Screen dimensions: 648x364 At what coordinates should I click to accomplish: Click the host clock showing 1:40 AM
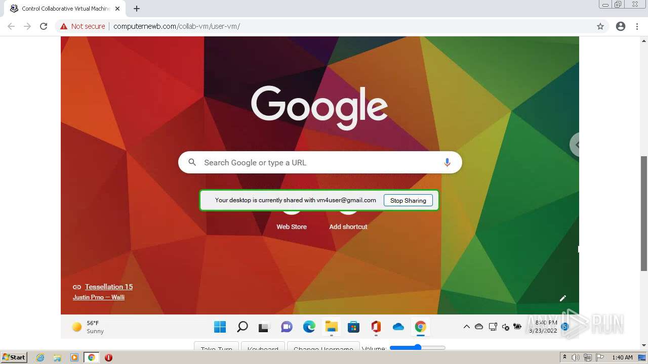[622, 357]
